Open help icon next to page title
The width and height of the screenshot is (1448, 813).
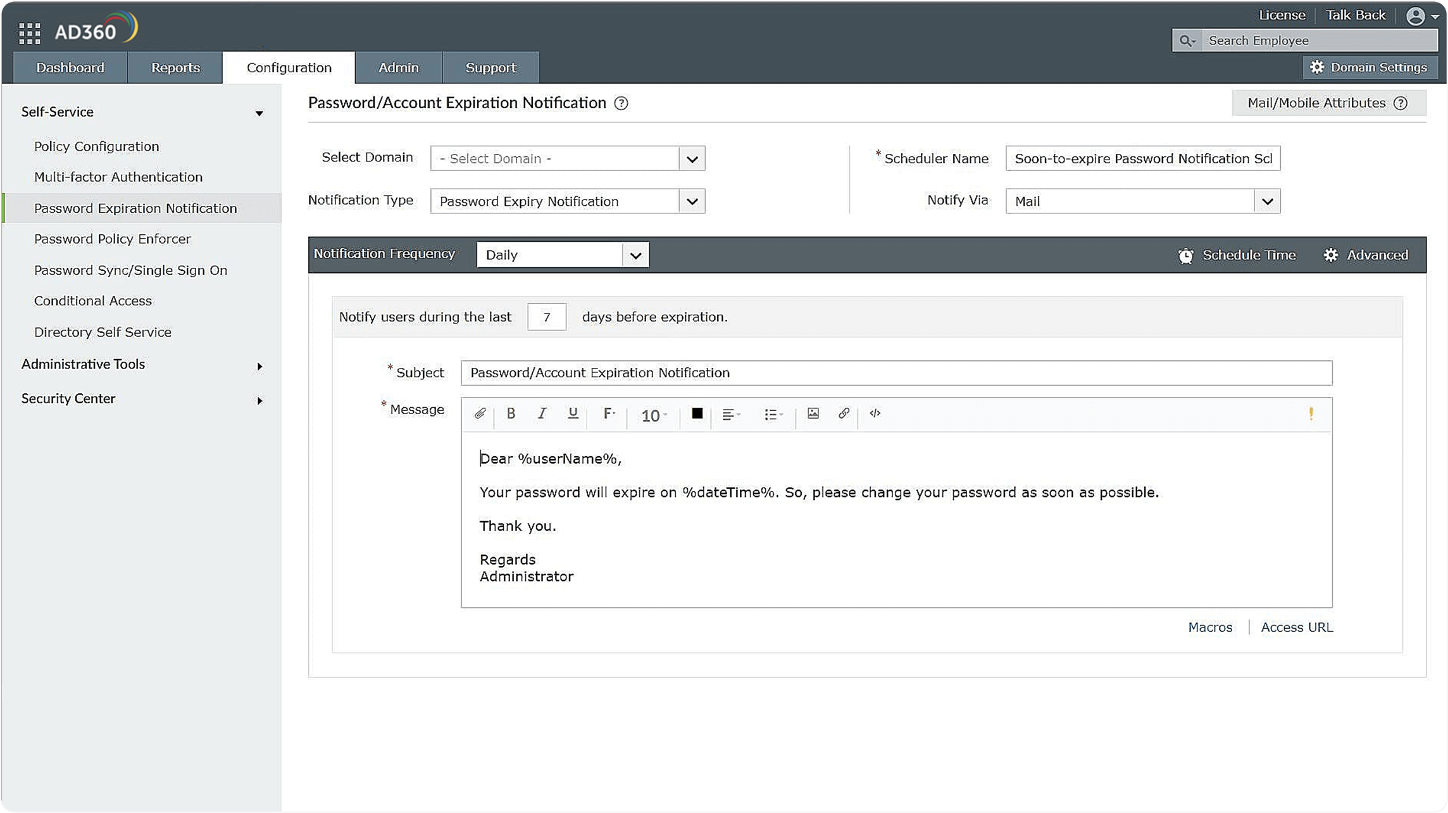click(x=621, y=103)
